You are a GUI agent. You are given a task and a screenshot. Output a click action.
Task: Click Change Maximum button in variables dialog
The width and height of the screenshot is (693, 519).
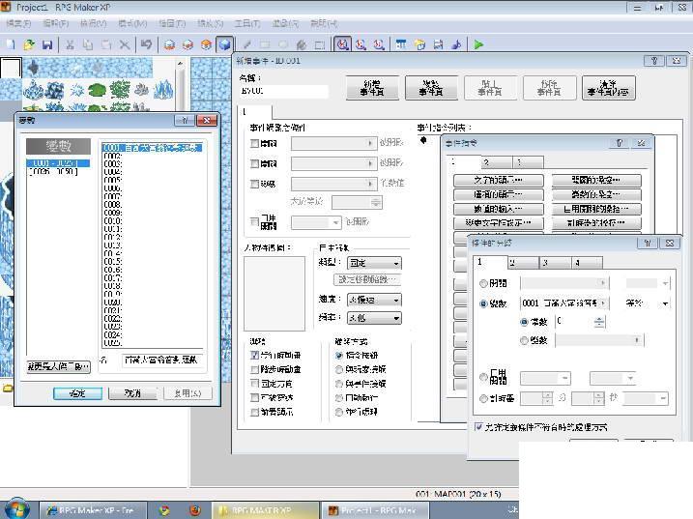pyautogui.click(x=58, y=366)
